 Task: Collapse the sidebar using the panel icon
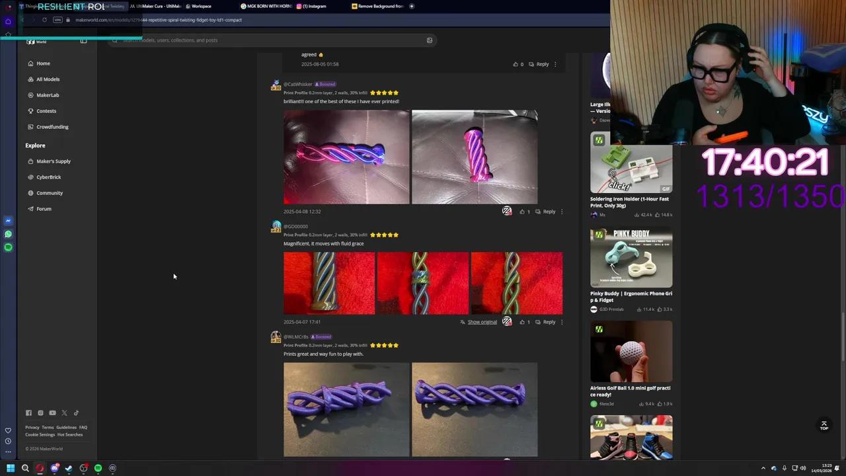click(x=84, y=41)
